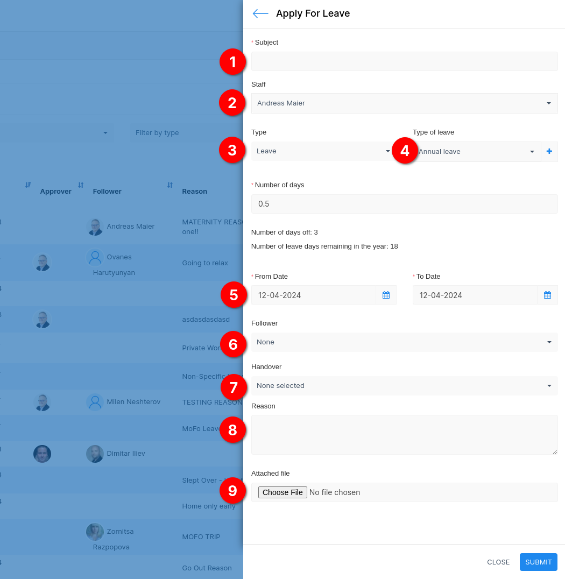
Task: Sort by the Follower column arrows
Action: pos(81,185)
